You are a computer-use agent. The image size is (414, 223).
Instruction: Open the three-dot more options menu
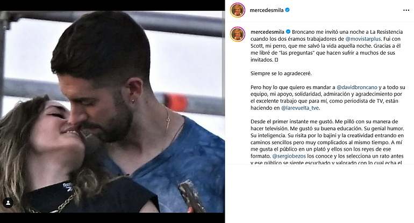click(406, 10)
